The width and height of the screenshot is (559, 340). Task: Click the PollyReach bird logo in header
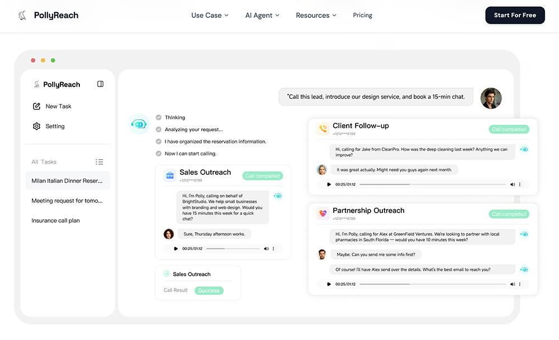pos(22,15)
